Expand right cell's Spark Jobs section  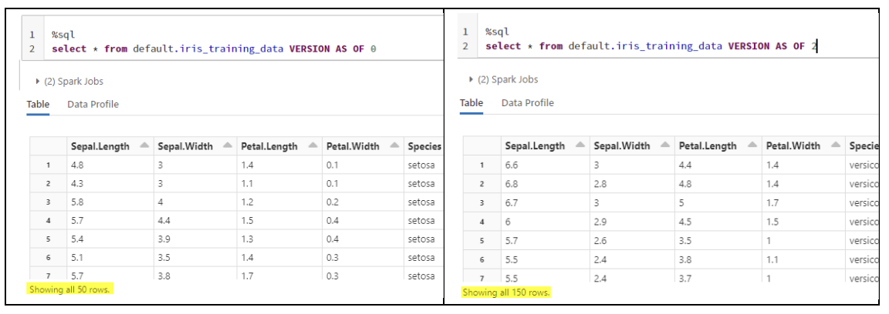472,79
